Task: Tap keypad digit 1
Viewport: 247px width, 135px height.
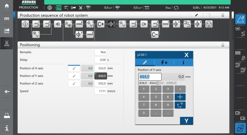Action: click(x=144, y=89)
